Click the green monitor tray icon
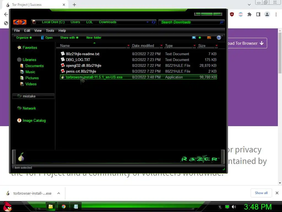282x212 pixels. [227, 207]
